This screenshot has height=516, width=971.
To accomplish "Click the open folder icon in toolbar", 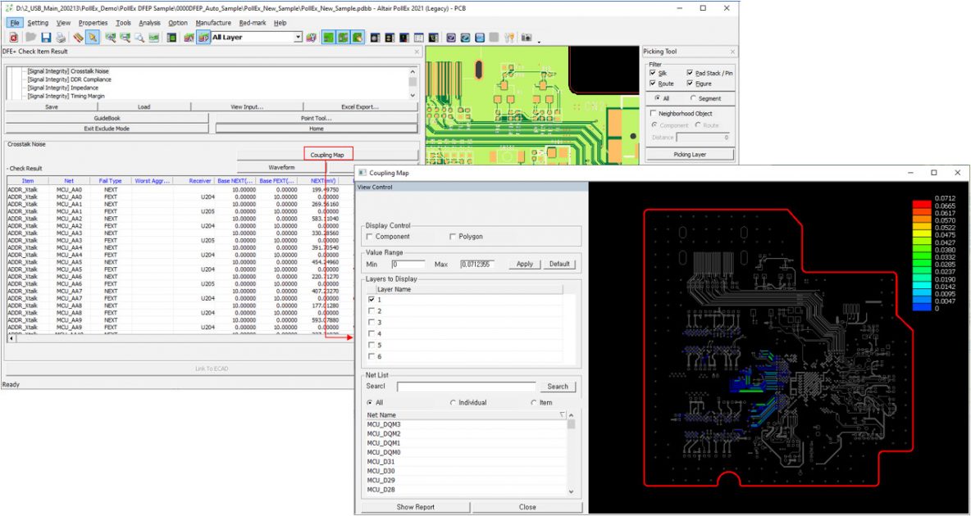I will 30,38.
